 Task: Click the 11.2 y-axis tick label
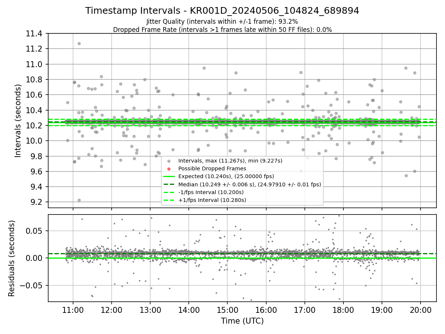(x=35, y=49)
